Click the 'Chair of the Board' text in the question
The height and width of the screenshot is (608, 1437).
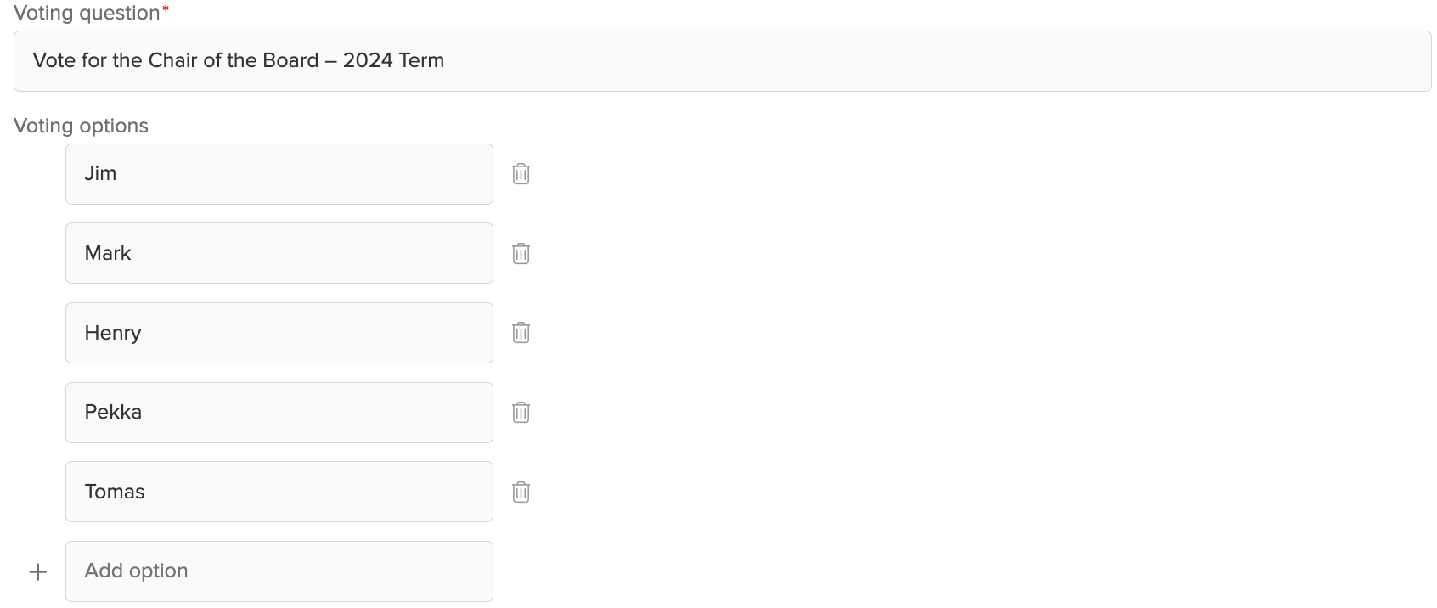(x=234, y=60)
